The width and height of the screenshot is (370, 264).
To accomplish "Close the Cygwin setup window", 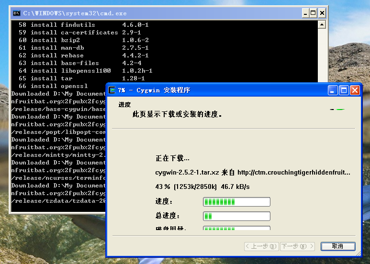I will point(355,90).
